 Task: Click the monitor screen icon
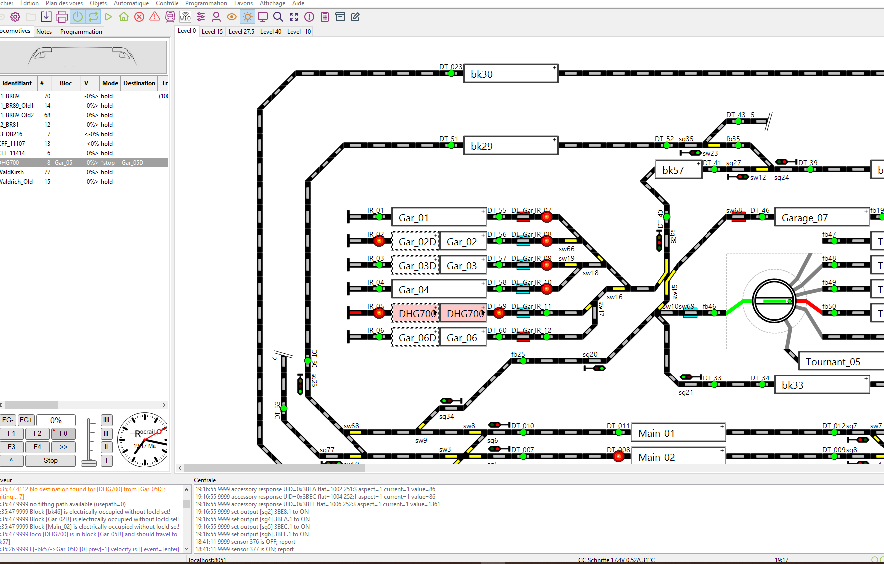click(263, 17)
